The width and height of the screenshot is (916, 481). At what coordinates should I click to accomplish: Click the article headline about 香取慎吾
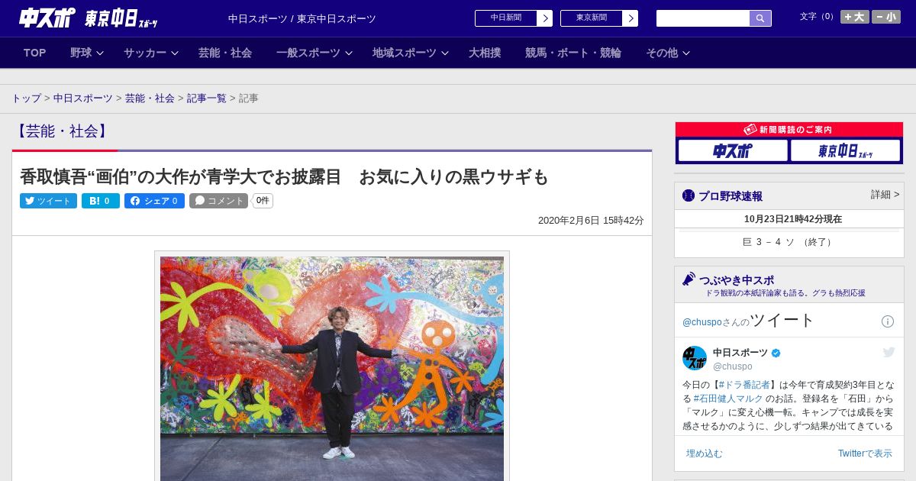pyautogui.click(x=285, y=177)
